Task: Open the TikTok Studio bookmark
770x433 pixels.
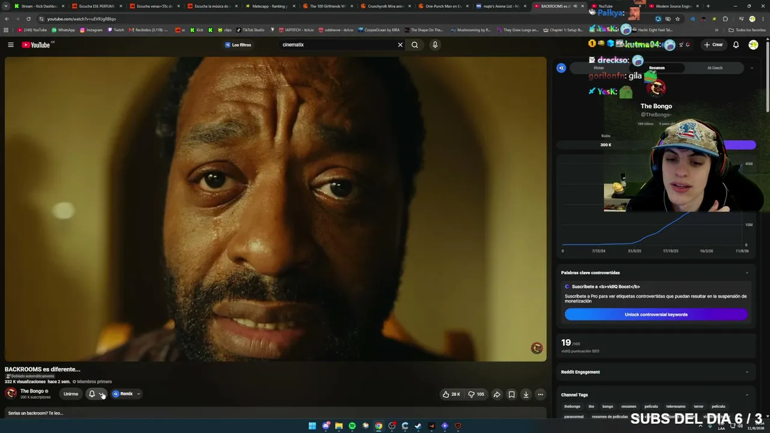Action: [250, 30]
